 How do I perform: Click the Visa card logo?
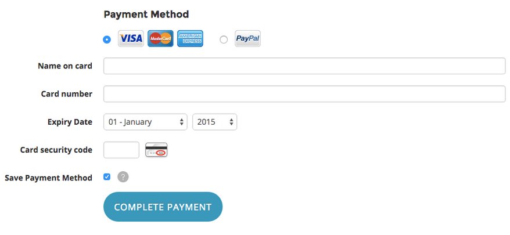(131, 39)
